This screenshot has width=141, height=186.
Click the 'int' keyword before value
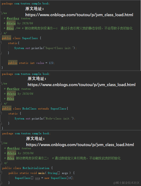(x=32, y=63)
